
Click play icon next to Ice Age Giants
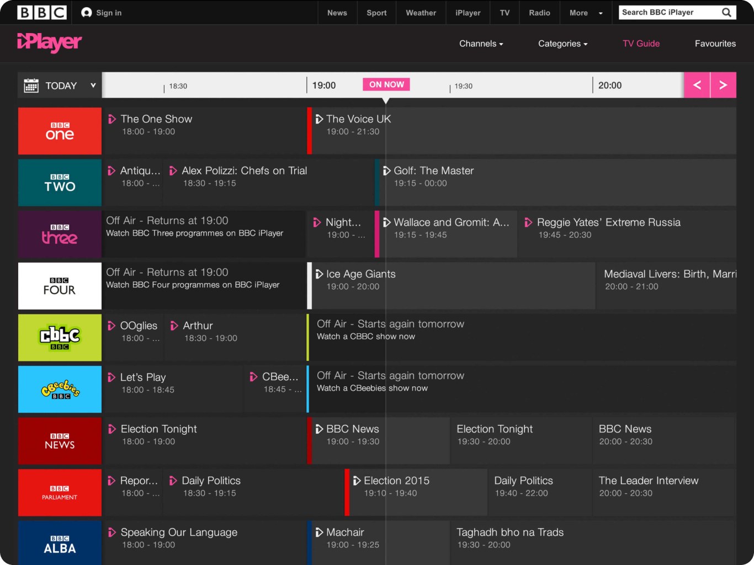point(319,274)
